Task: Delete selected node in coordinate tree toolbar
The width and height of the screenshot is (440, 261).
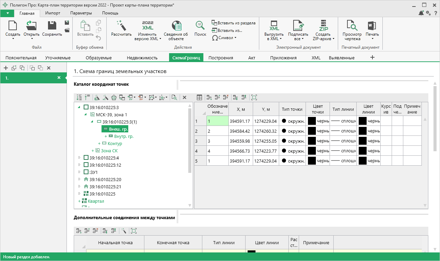Action: tap(184, 97)
